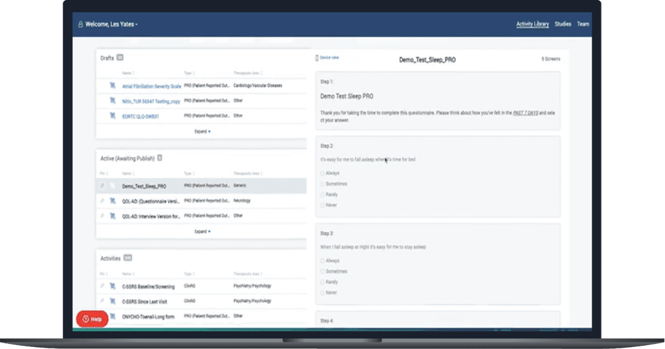Open the Welcome, Les Yates user dropdown

pyautogui.click(x=109, y=24)
